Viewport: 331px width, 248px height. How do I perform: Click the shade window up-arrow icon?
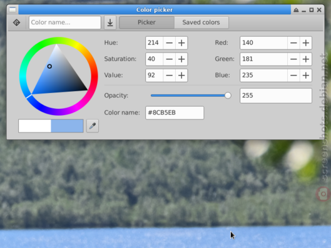pyautogui.click(x=296, y=10)
